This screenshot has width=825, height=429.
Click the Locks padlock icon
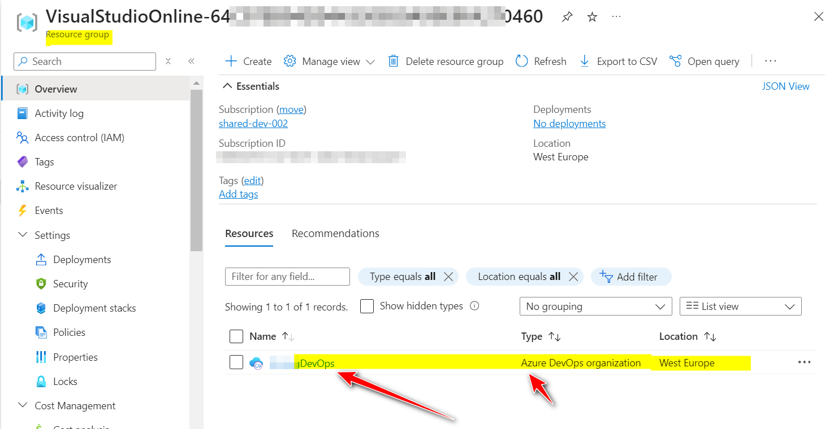pos(41,382)
